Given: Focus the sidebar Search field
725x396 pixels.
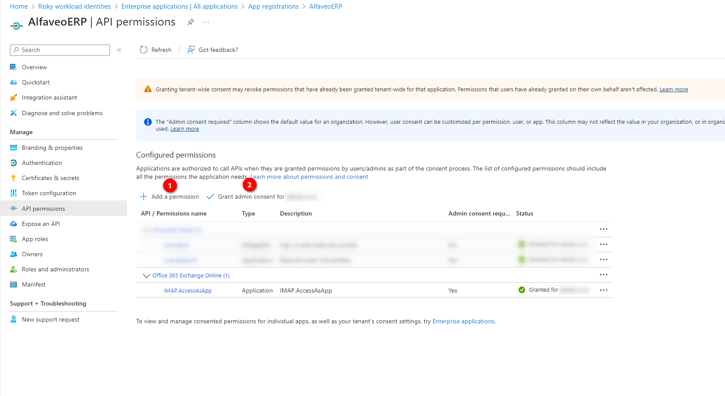Looking at the screenshot, I should pos(60,50).
